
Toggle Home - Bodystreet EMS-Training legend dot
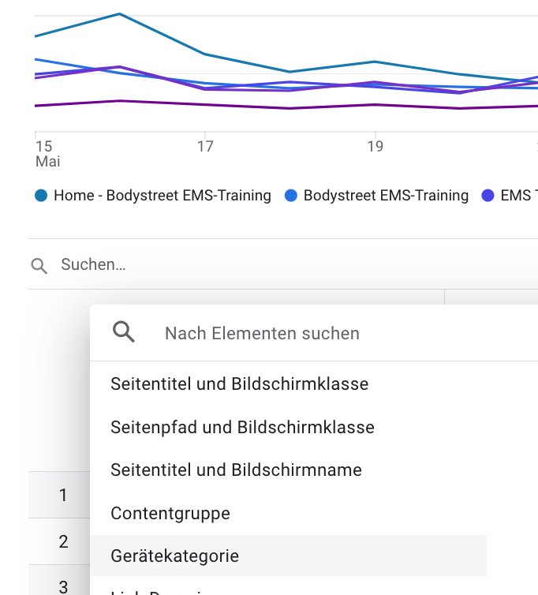tap(42, 196)
